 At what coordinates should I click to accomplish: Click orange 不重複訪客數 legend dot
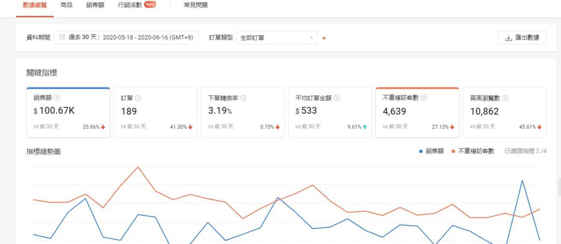click(453, 151)
